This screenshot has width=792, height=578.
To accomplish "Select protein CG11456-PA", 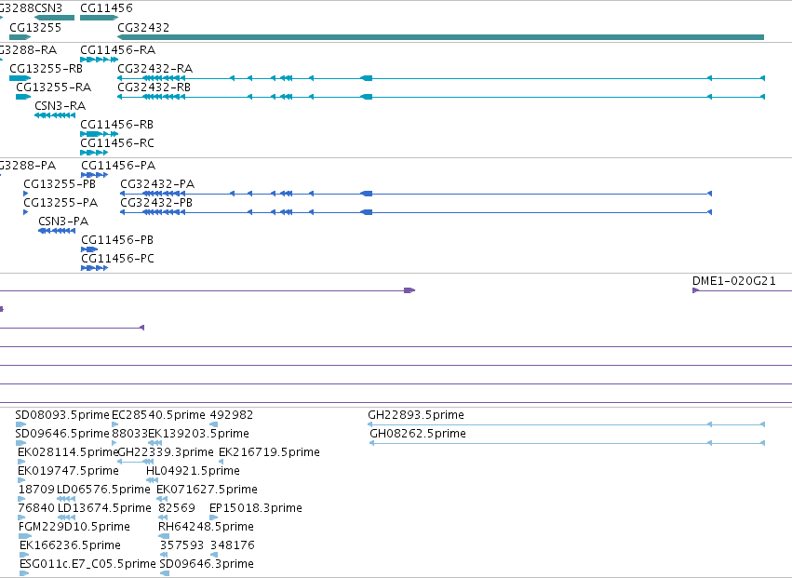I will pos(94,175).
